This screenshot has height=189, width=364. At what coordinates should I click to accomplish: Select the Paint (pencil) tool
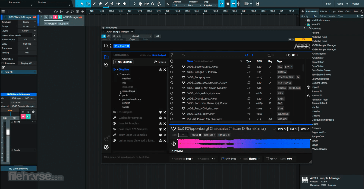click(106, 4)
